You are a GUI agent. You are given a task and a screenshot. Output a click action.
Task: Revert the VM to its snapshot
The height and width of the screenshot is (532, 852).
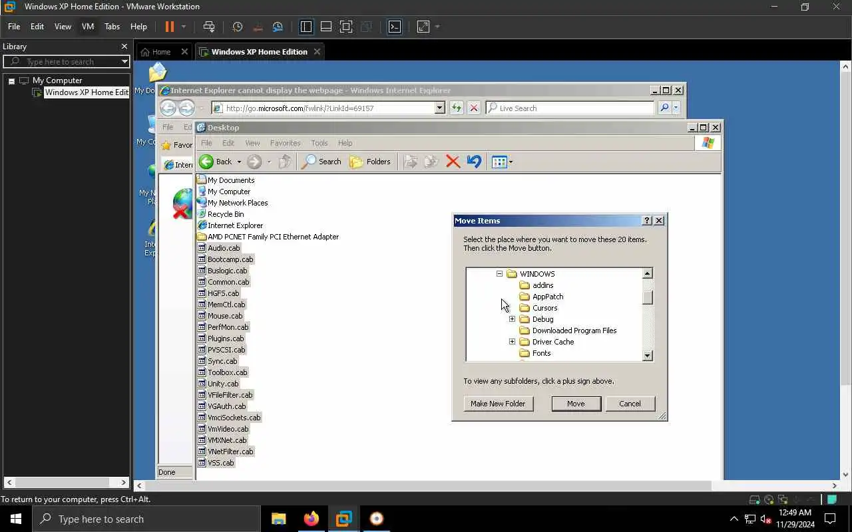point(258,27)
